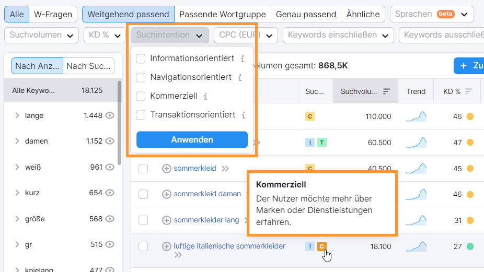Select Nach Suc... sorting tab
This screenshot has height=272, width=484.
tap(88, 66)
